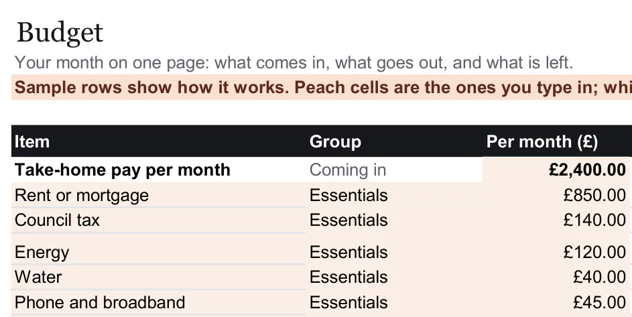Select the Rent or mortgage item cell
632x317 pixels.
[x=158, y=195]
